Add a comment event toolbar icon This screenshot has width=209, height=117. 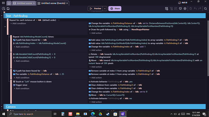point(180,9)
